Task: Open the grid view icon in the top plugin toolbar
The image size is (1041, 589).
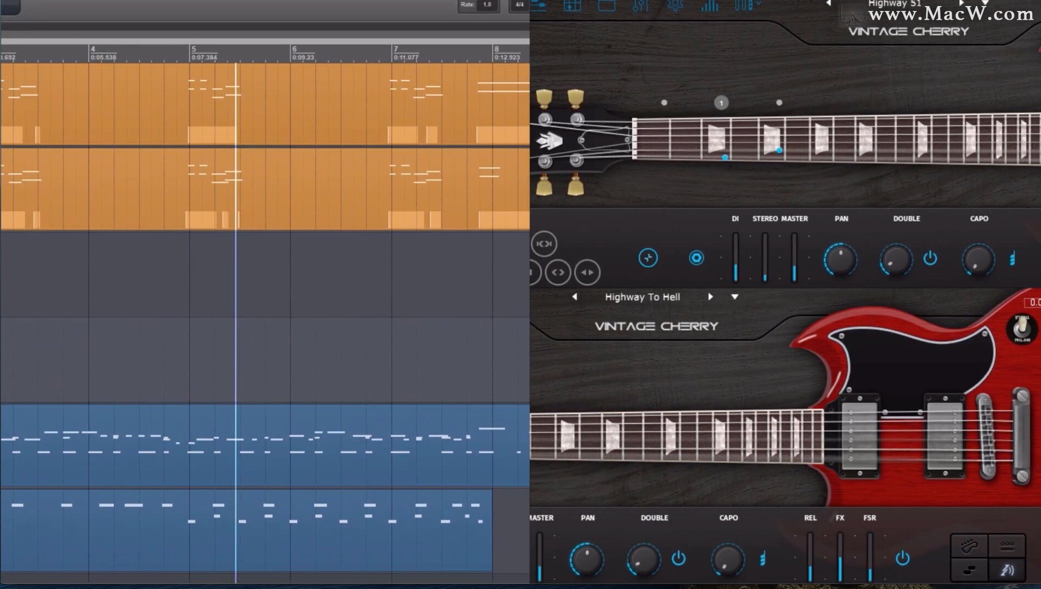Action: pos(572,5)
